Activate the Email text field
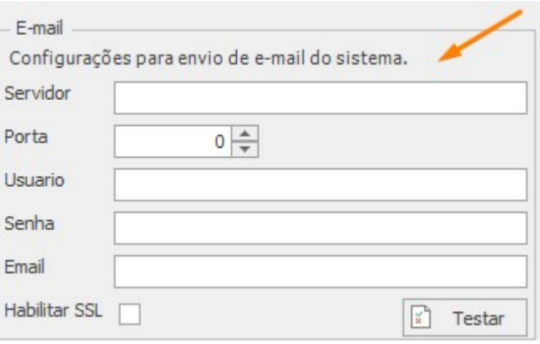Screen dimensions: 540x344 click(x=320, y=272)
